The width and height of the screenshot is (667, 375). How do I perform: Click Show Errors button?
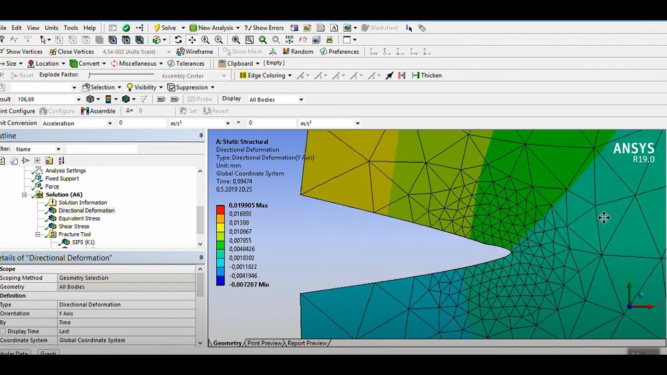tap(264, 28)
